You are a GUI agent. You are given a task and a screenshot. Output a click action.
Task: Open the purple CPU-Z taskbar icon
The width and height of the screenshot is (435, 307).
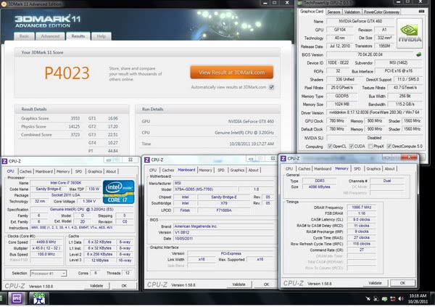coord(17,298)
